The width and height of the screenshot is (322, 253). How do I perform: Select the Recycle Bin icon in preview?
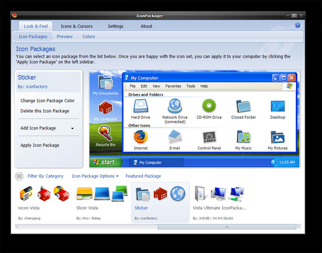tap(105, 133)
